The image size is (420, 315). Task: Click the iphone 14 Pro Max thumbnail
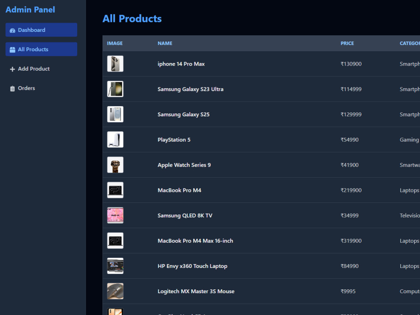tap(115, 64)
